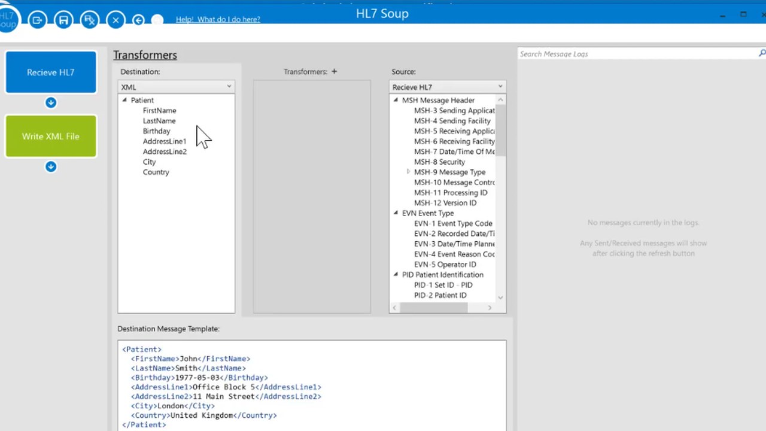
Task: Select Country in the destination tree
Action: coord(156,172)
